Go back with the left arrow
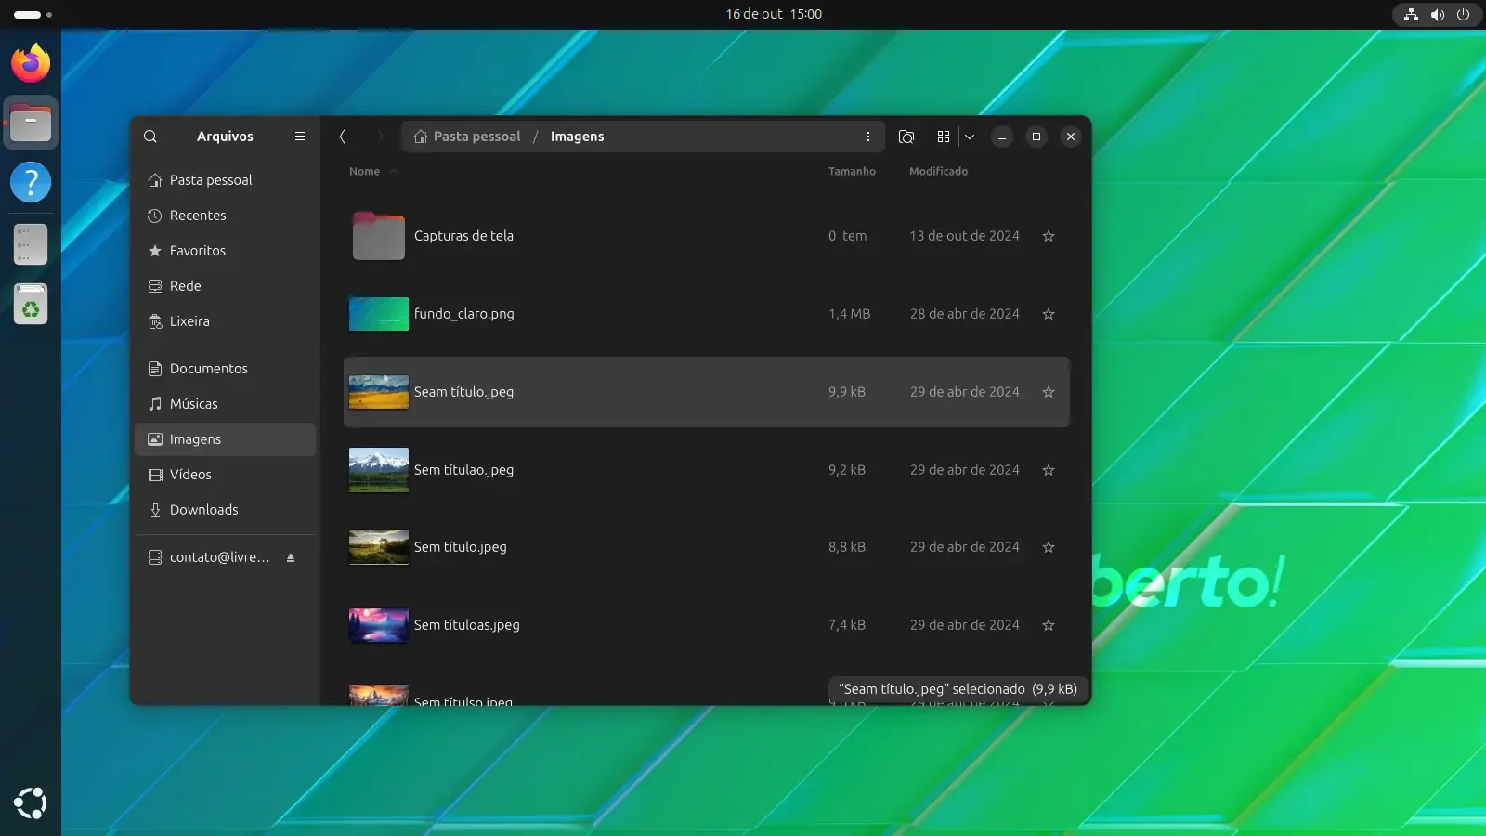This screenshot has height=836, width=1486. [343, 137]
